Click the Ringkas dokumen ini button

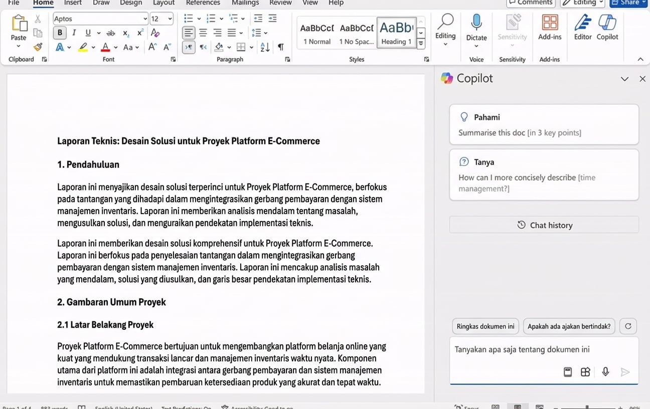point(485,326)
